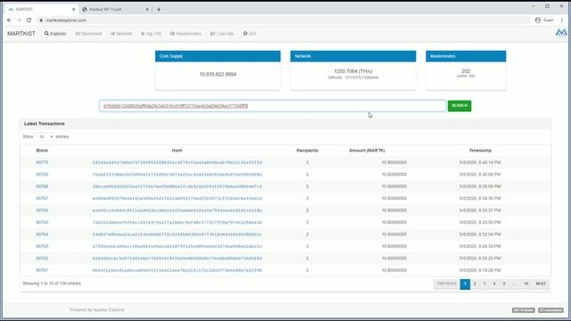Sort by the Timestamp column header
The width and height of the screenshot is (571, 321).
(480, 151)
